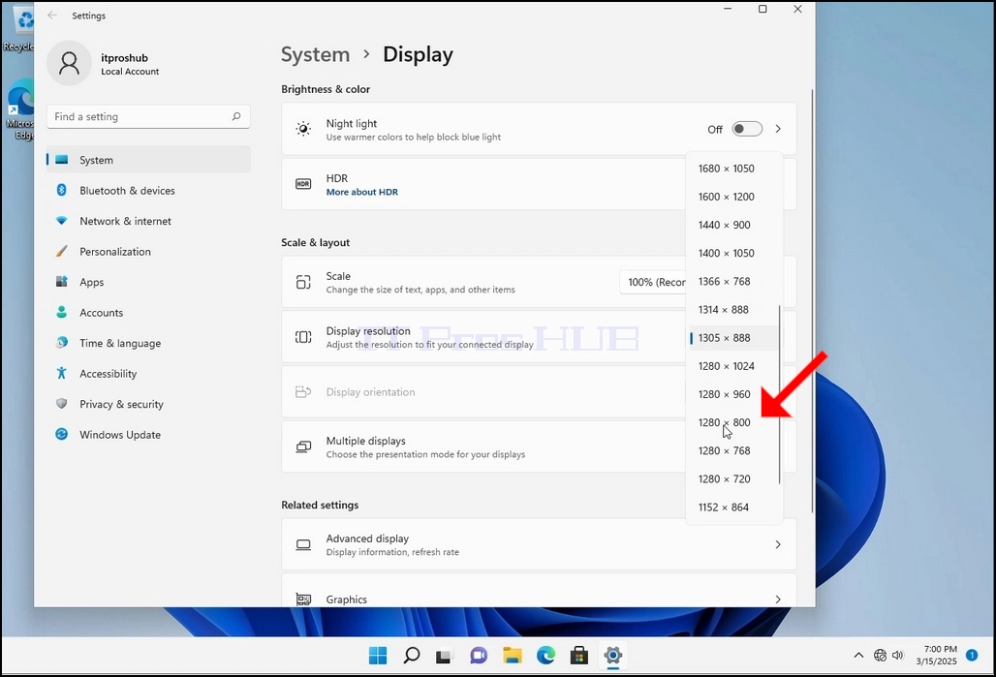Screen dimensions: 996x677
Task: Open taskbar Search magnifier
Action: (412, 655)
